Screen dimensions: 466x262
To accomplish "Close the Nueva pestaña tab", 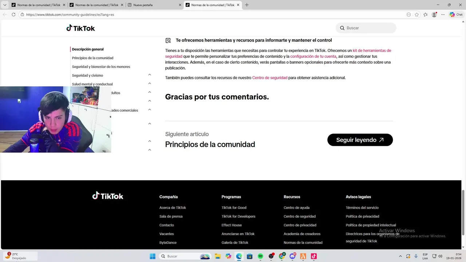I will tap(180, 5).
